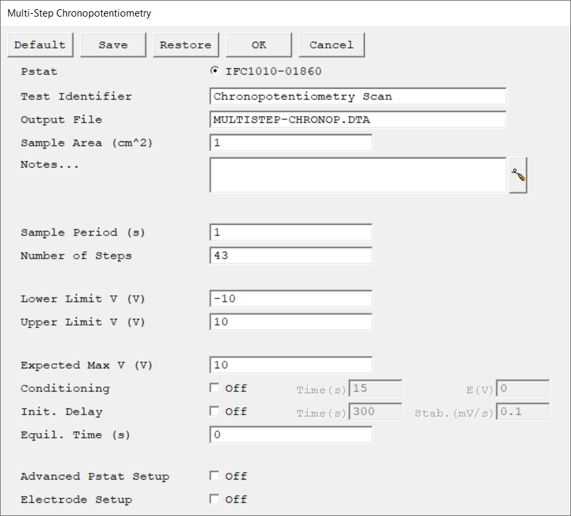Click the Lower Limit V field

click(291, 298)
